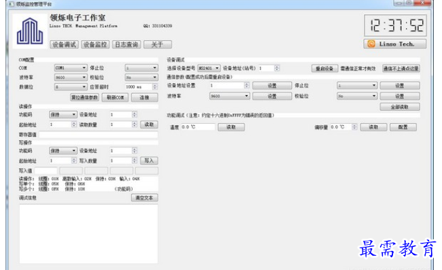The height and width of the screenshot is (270, 442).
Task: Click the 连接 button
Action: [x=145, y=97]
